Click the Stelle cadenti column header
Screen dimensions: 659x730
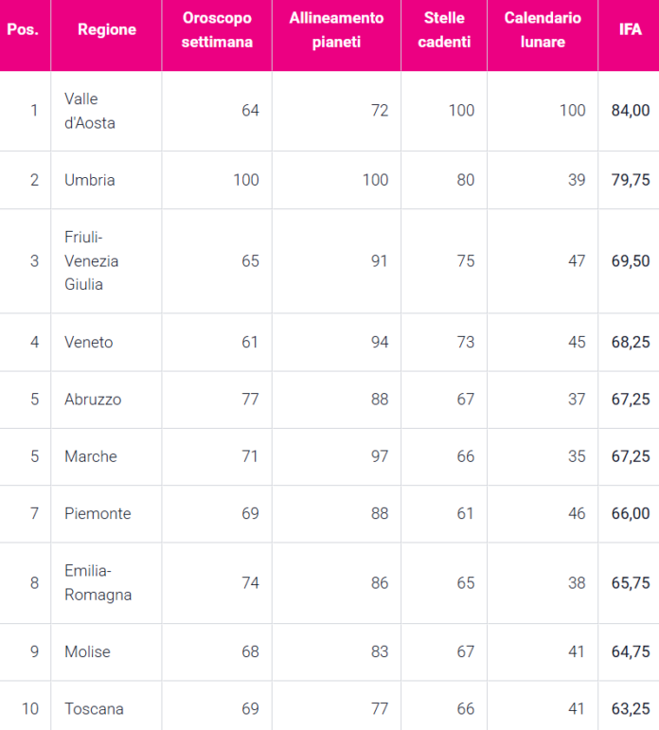[444, 29]
